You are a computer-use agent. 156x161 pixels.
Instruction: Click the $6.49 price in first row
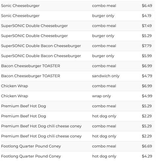click(147, 6)
